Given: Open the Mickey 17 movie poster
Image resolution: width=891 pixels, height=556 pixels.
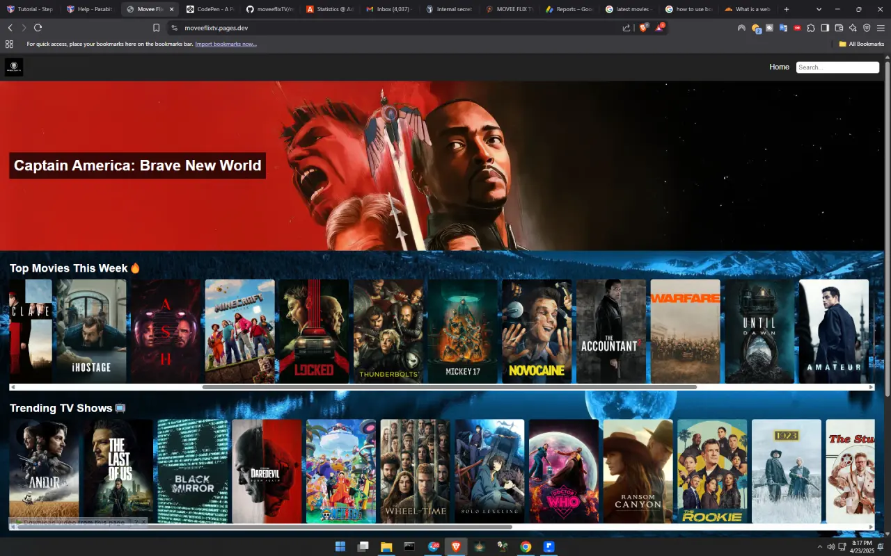Looking at the screenshot, I should (x=463, y=332).
